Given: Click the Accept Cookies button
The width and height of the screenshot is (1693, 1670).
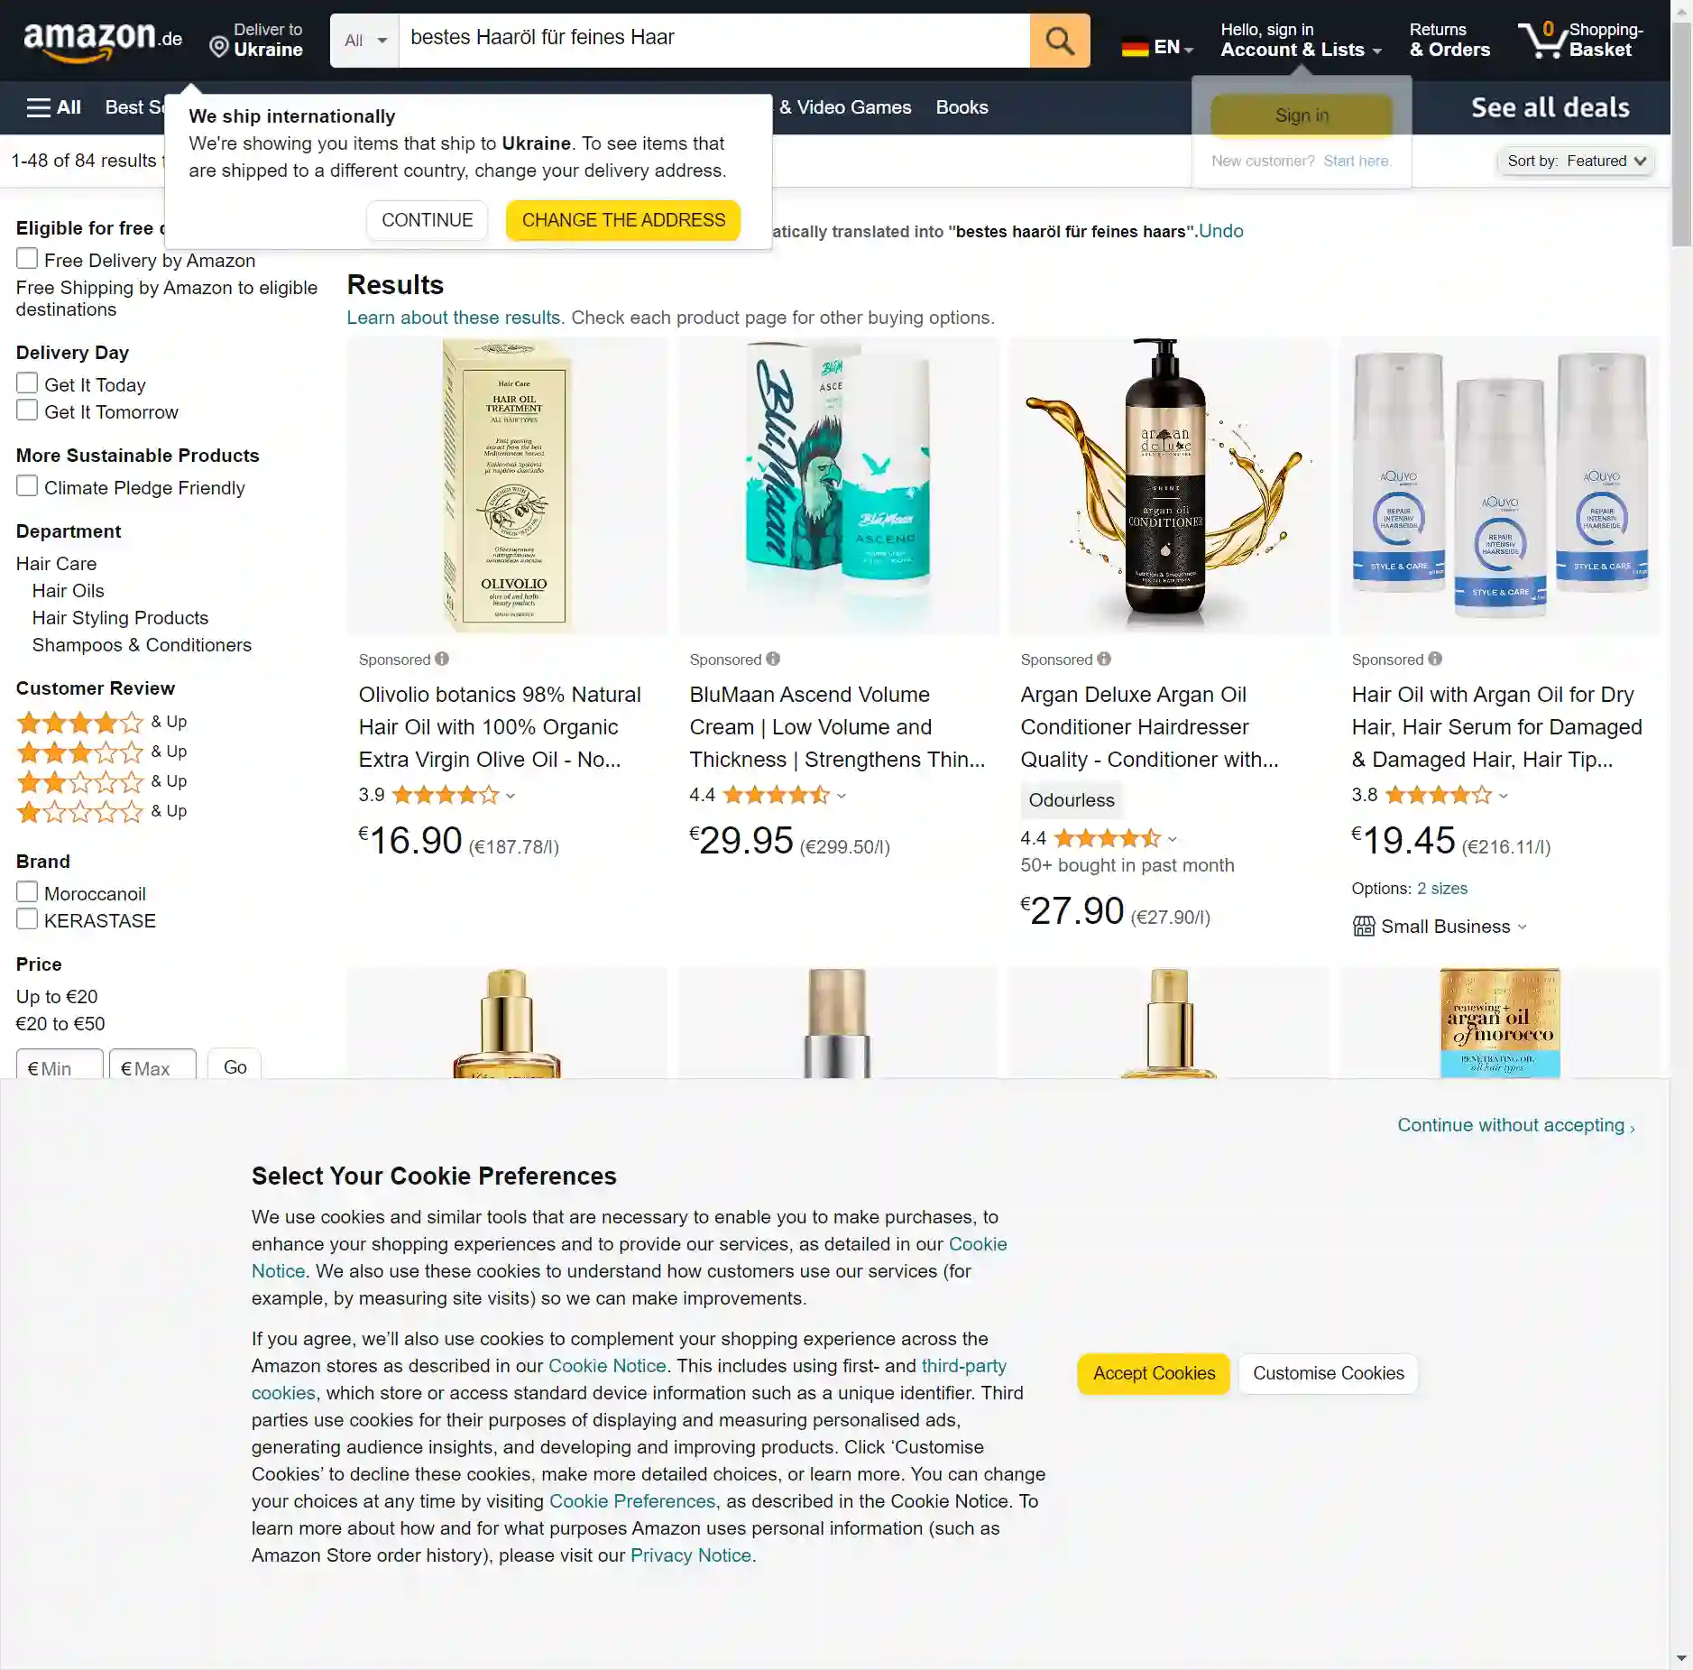Looking at the screenshot, I should coord(1154,1373).
